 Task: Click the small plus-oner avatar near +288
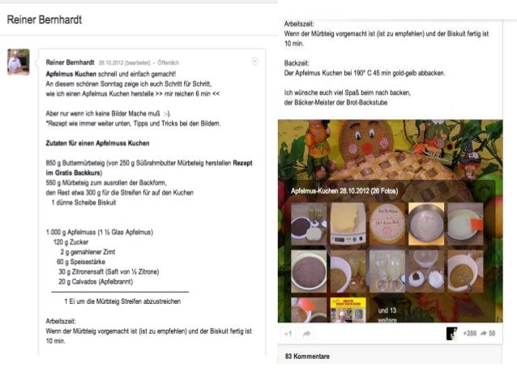pyautogui.click(x=451, y=334)
